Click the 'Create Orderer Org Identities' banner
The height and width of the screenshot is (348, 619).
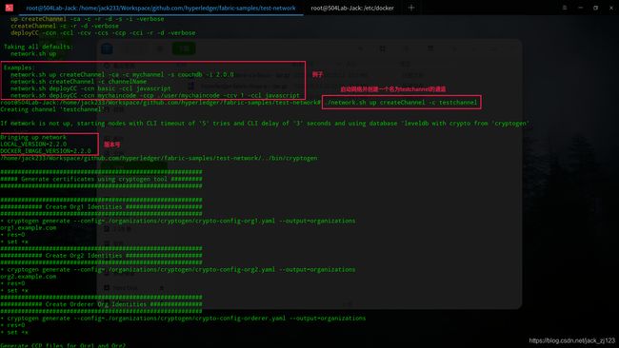click(x=101, y=304)
